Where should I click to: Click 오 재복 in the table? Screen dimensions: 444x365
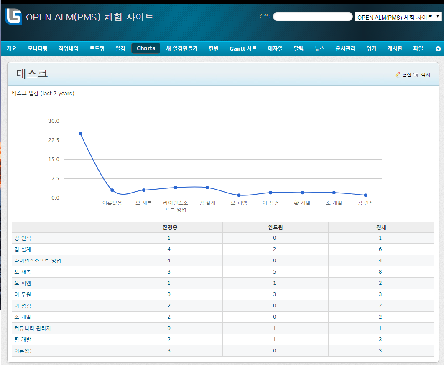(x=22, y=272)
